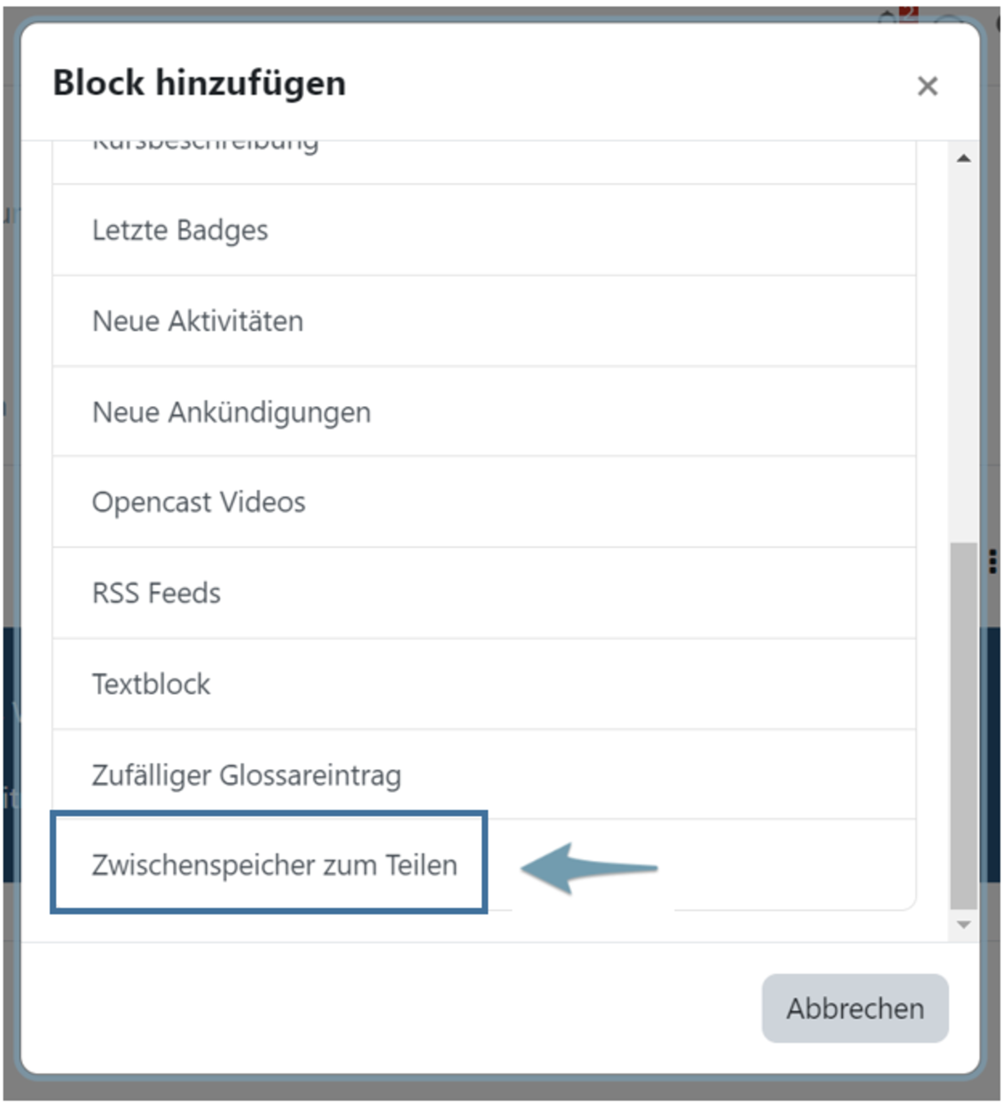Select Letzte Badges block
The image size is (1002, 1112).
(180, 231)
